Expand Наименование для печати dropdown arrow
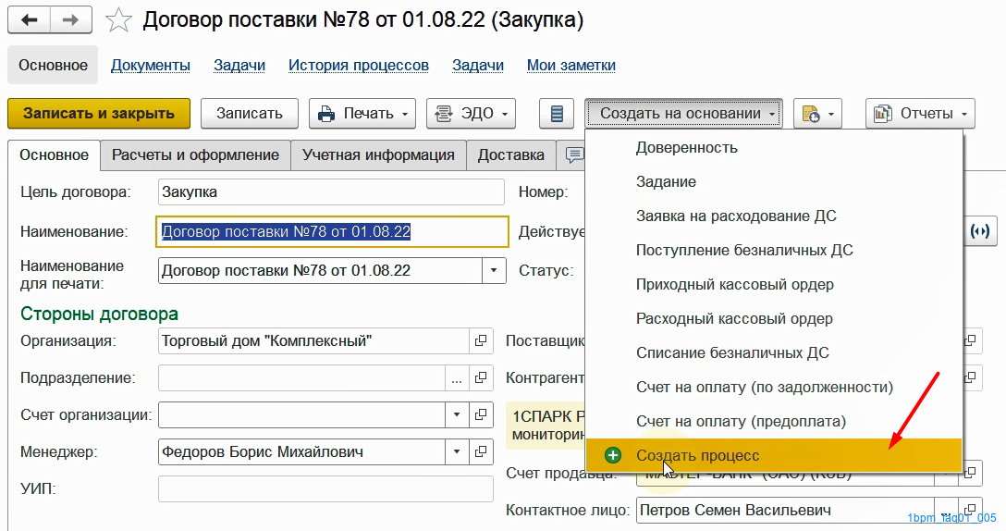Image resolution: width=1006 pixels, height=531 pixels. [495, 271]
